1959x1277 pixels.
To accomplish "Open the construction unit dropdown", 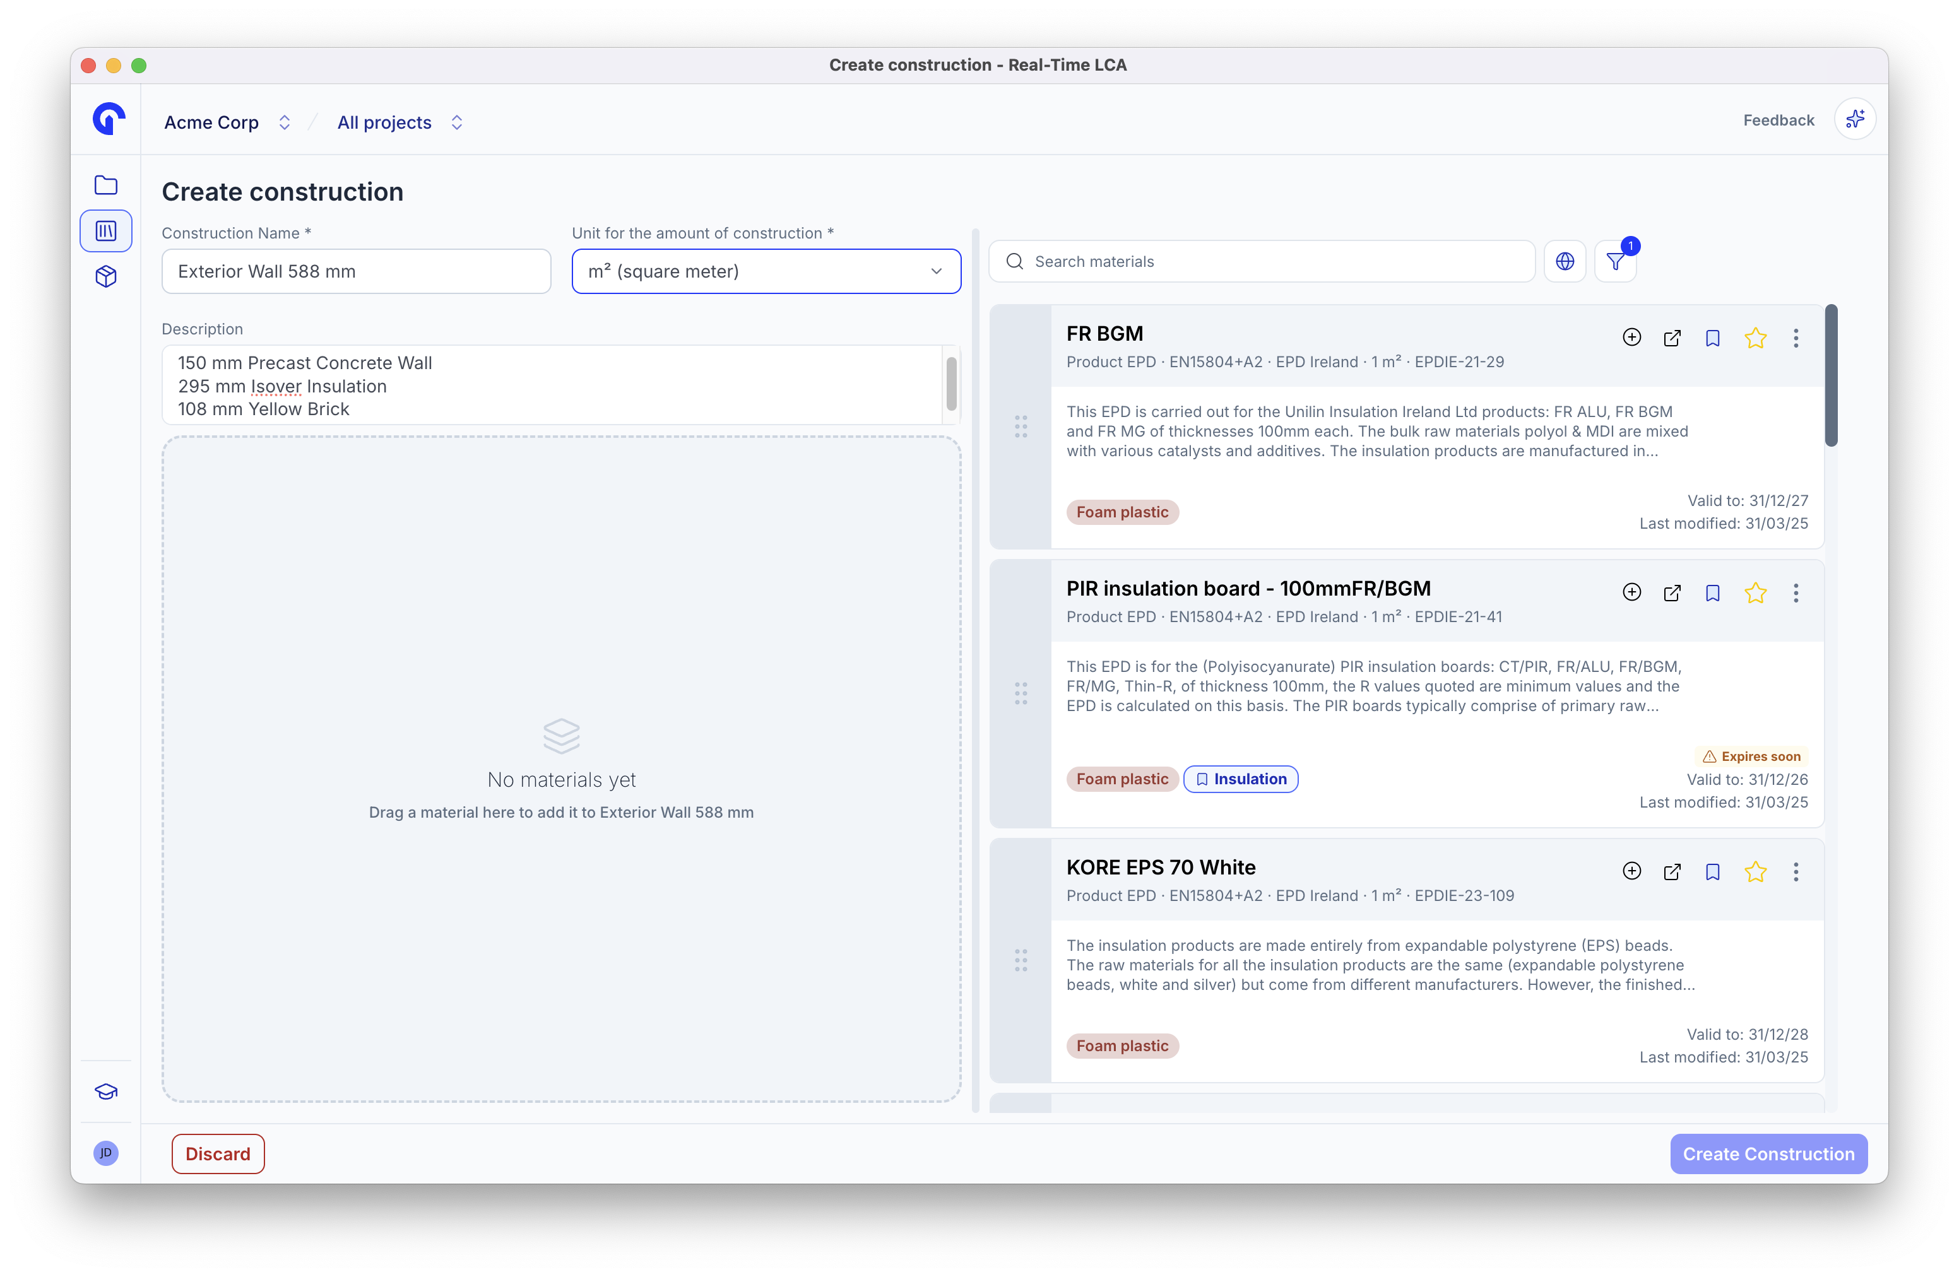I will (766, 271).
